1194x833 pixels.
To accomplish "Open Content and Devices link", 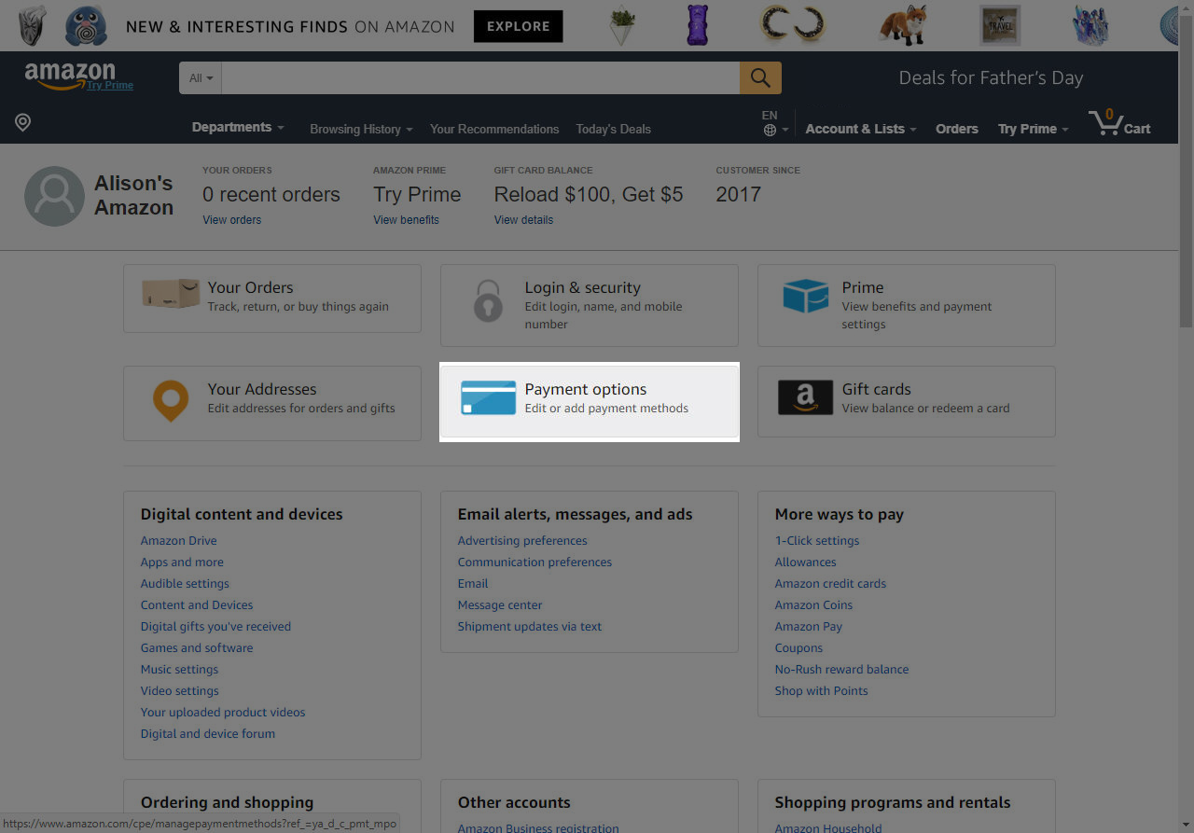I will click(197, 605).
